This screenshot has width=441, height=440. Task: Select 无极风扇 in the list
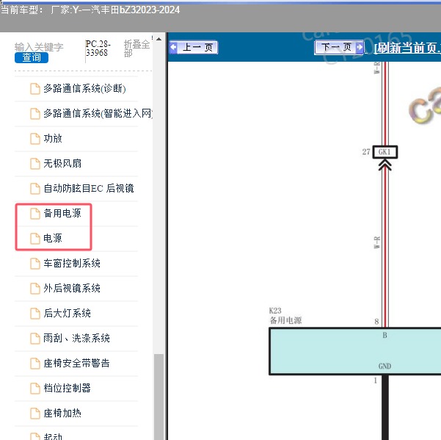62,163
